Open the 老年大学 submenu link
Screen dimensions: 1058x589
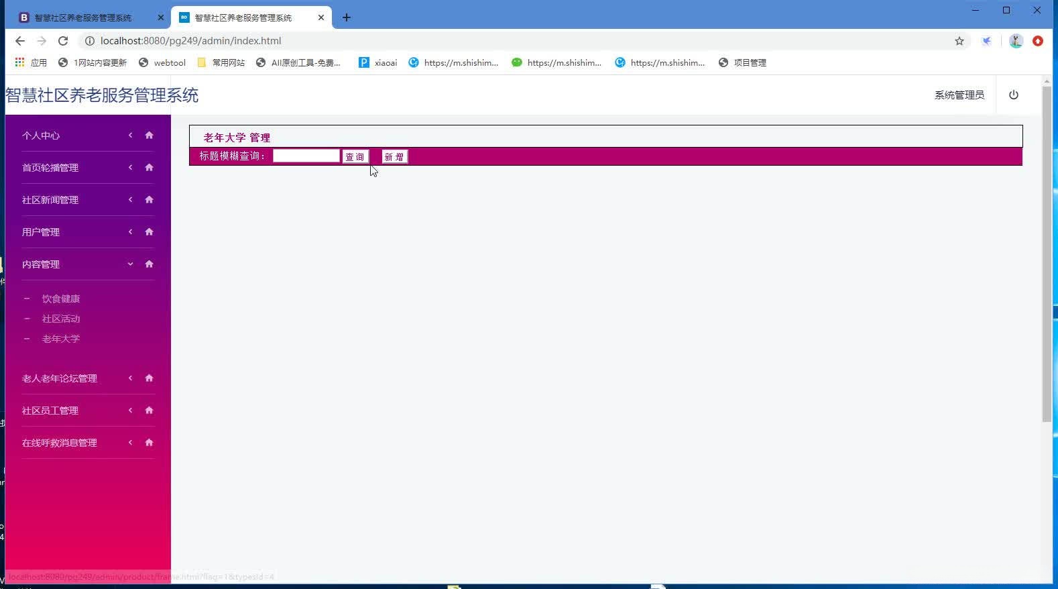click(61, 339)
